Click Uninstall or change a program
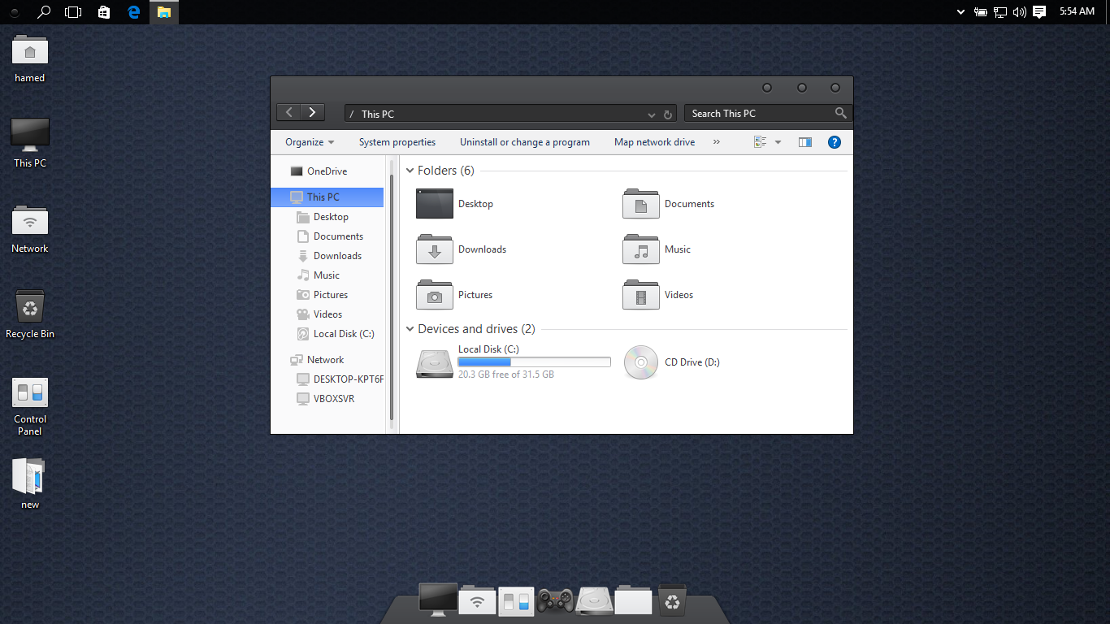This screenshot has width=1110, height=624. [x=524, y=142]
